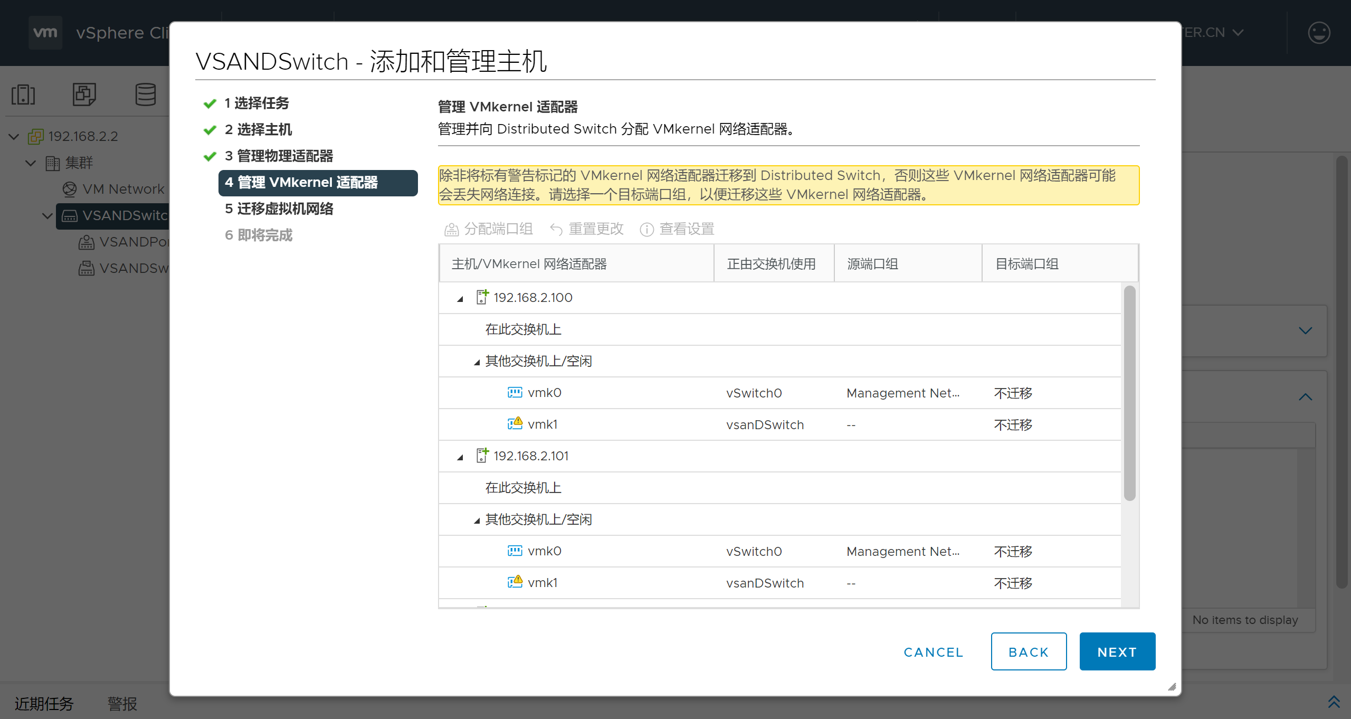Open the user dropdown ending in ER.CN
This screenshot has height=719, width=1351.
(x=1214, y=33)
